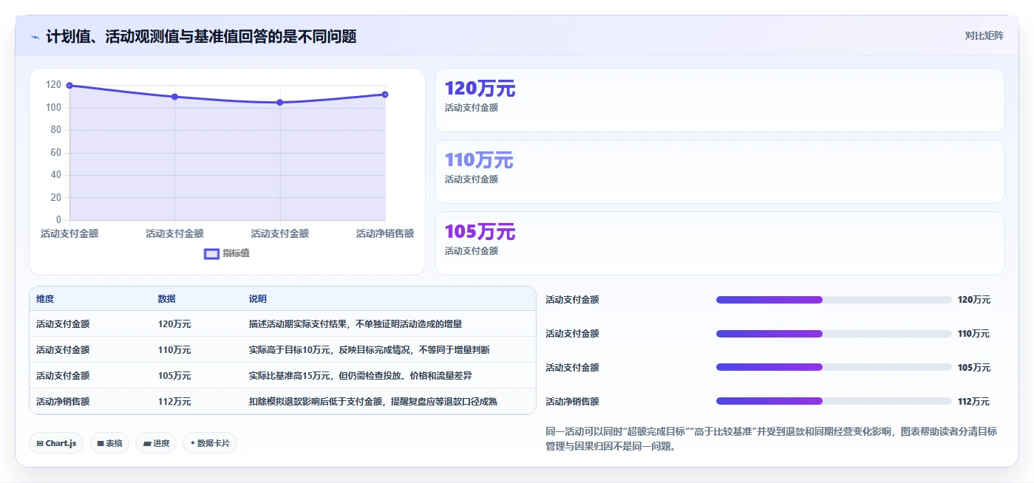Click the table description starting with 描述活动期实际支付结果
The width and height of the screenshot is (1034, 483).
356,324
